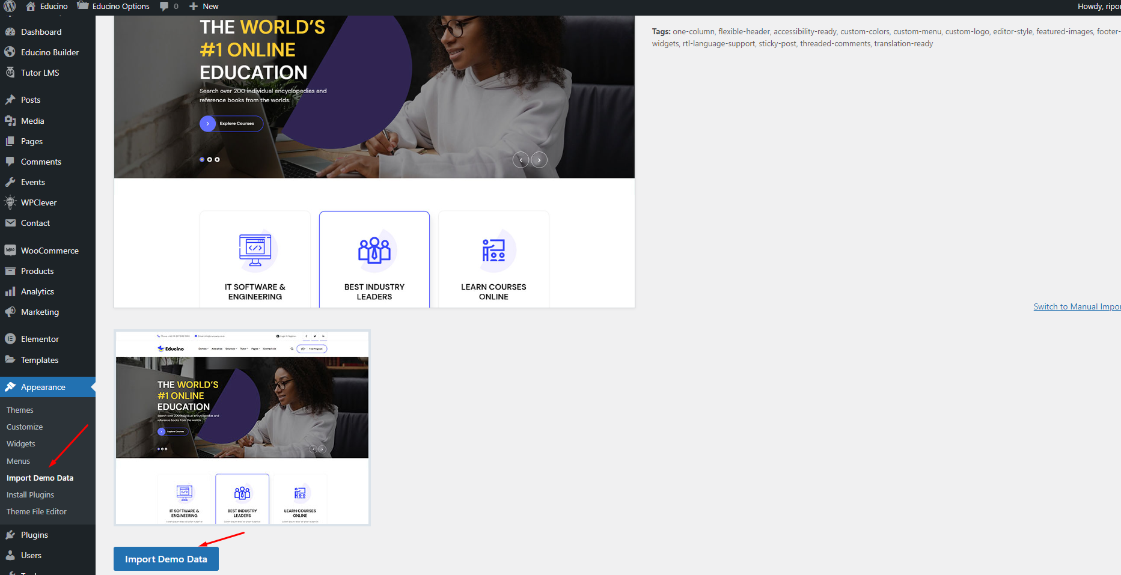The height and width of the screenshot is (575, 1121).
Task: Click the "Tags:" label text
Action: pyautogui.click(x=661, y=31)
